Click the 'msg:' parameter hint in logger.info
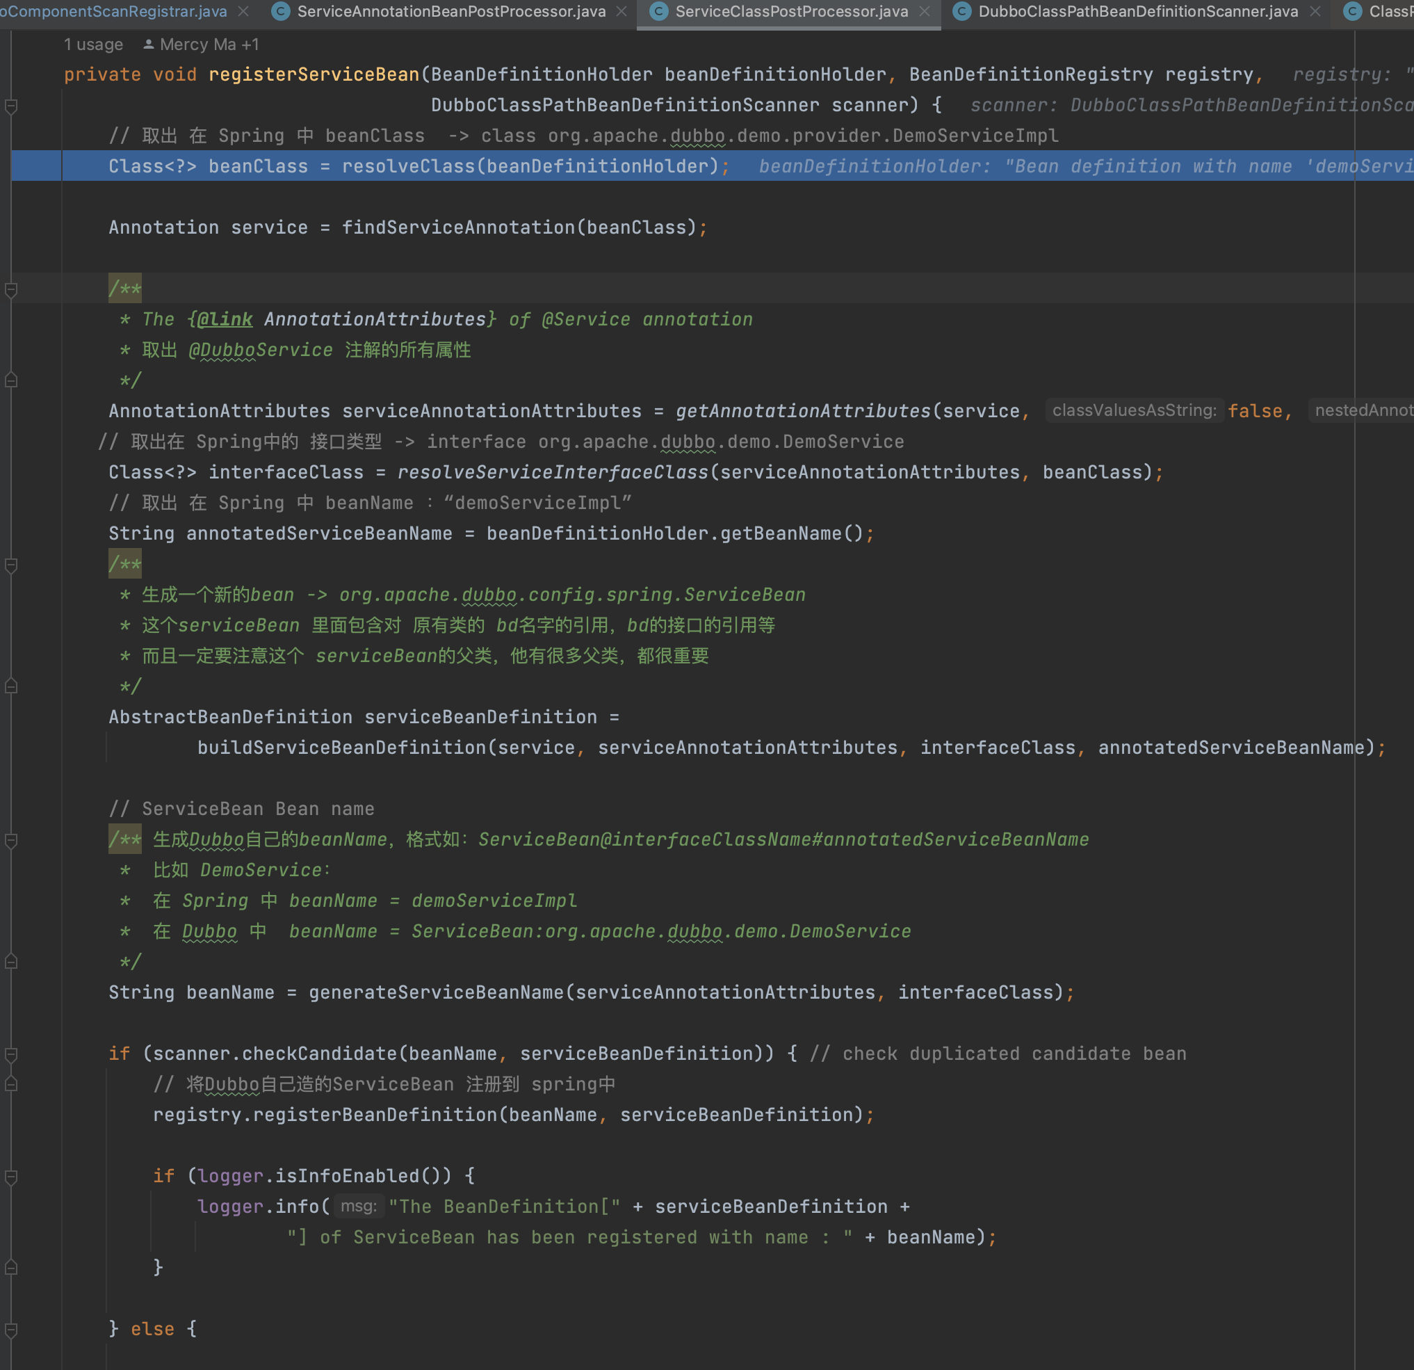Image resolution: width=1414 pixels, height=1370 pixels. pyautogui.click(x=359, y=1207)
